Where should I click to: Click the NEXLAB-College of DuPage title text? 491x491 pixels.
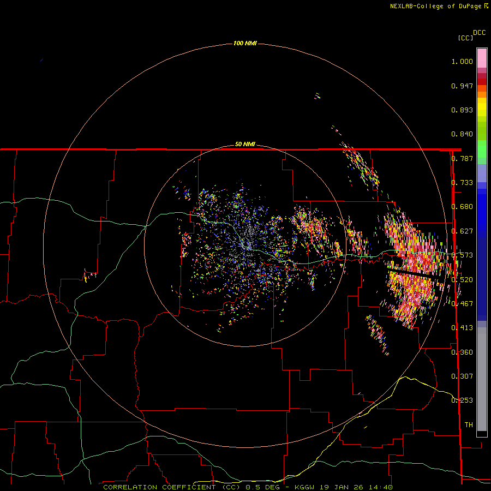[435, 6]
